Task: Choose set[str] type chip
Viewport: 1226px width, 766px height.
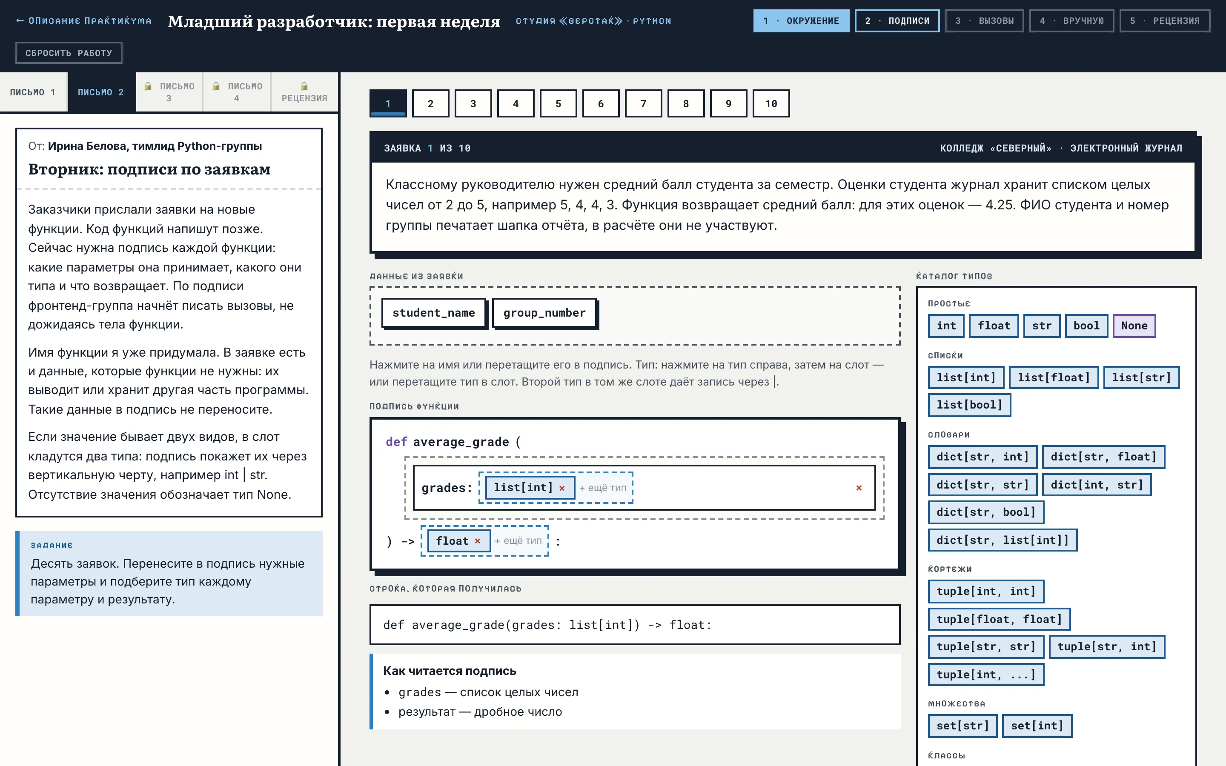Action: click(962, 726)
